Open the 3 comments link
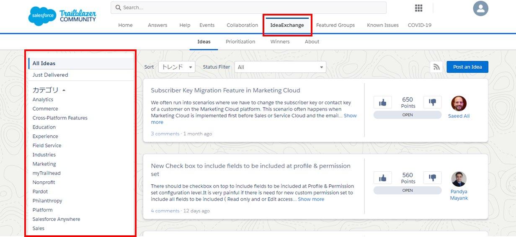 click(165, 134)
